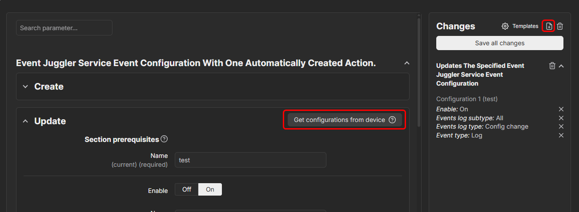579x212 pixels.
Task: Click the Templates gear icon
Action: pos(505,26)
